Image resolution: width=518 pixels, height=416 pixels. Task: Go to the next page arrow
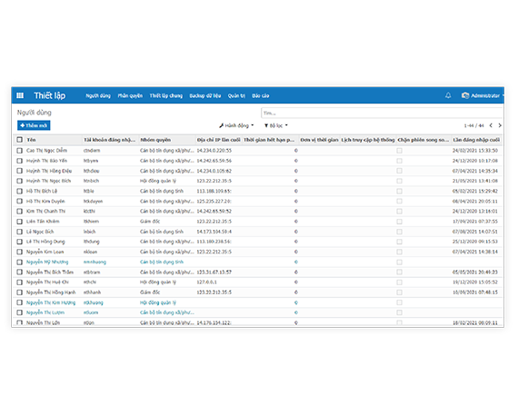[x=500, y=125]
